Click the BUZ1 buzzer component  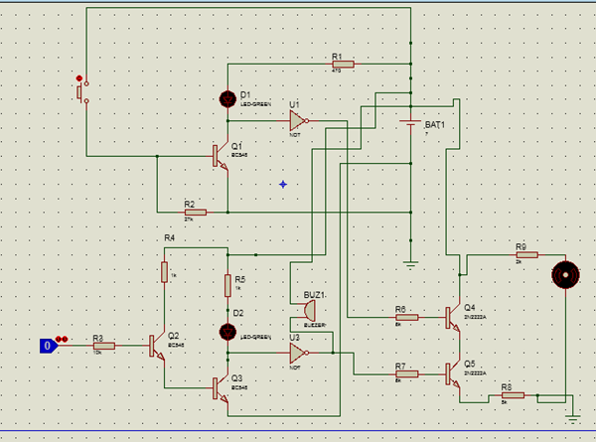309,311
